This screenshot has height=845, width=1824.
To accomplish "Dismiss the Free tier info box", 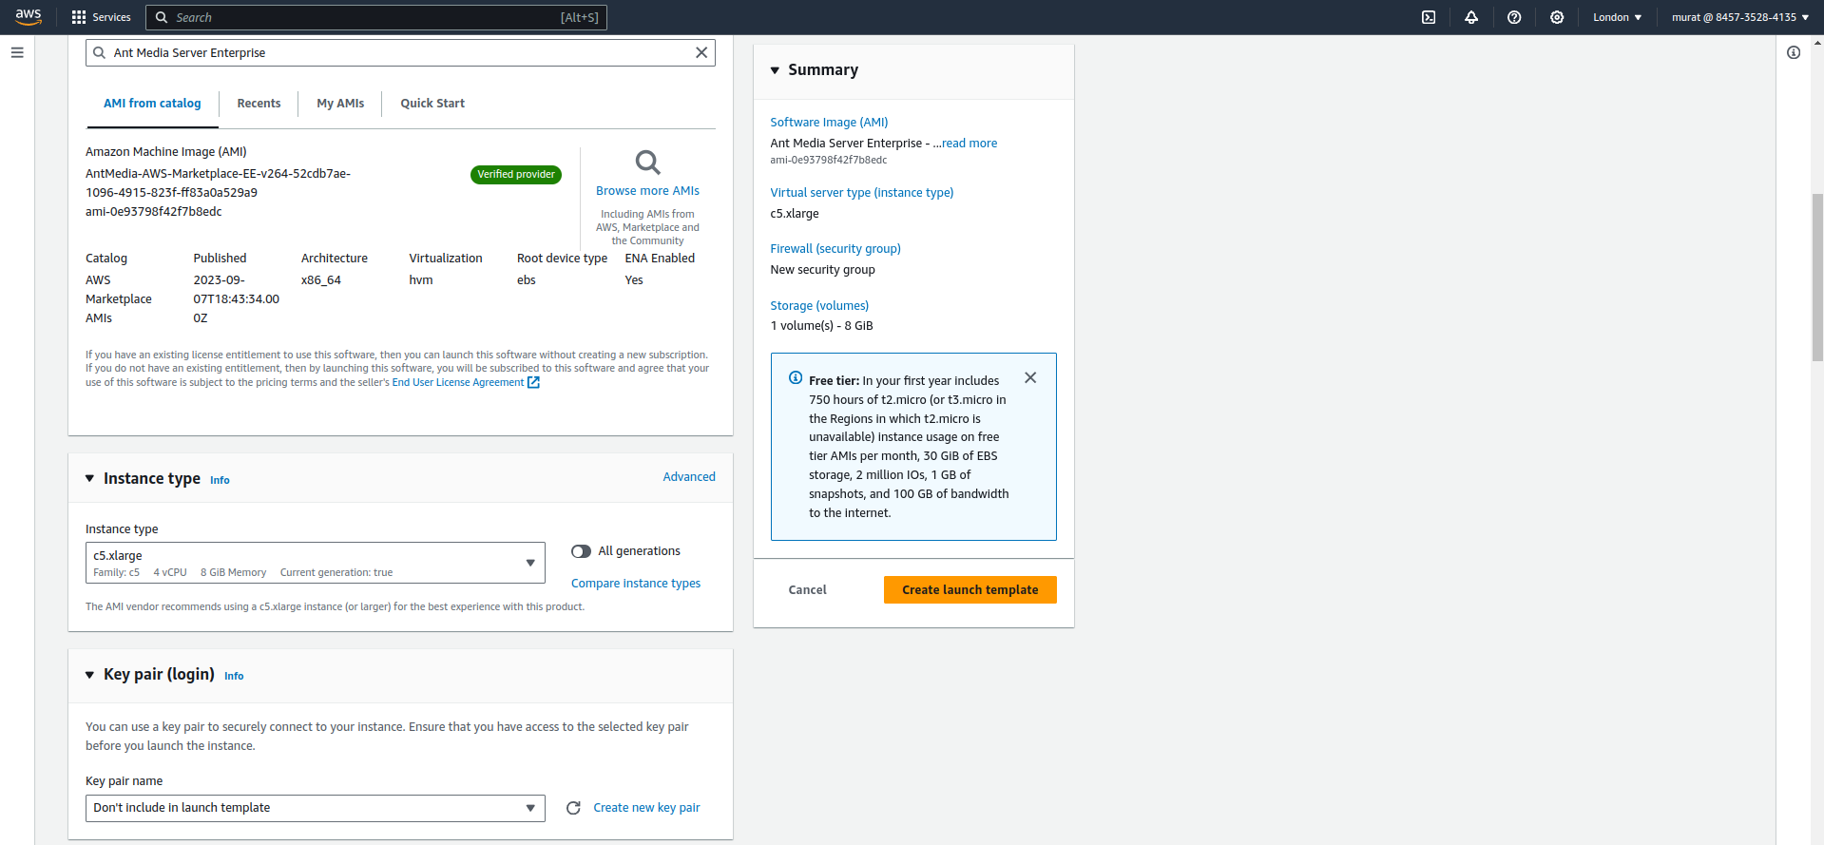I will (1030, 377).
